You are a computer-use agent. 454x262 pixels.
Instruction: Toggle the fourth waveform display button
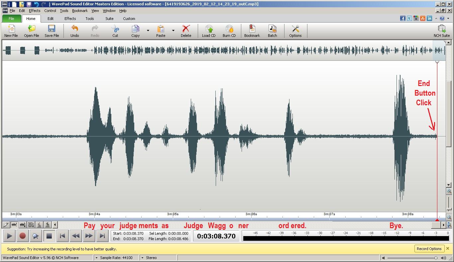(x=31, y=225)
